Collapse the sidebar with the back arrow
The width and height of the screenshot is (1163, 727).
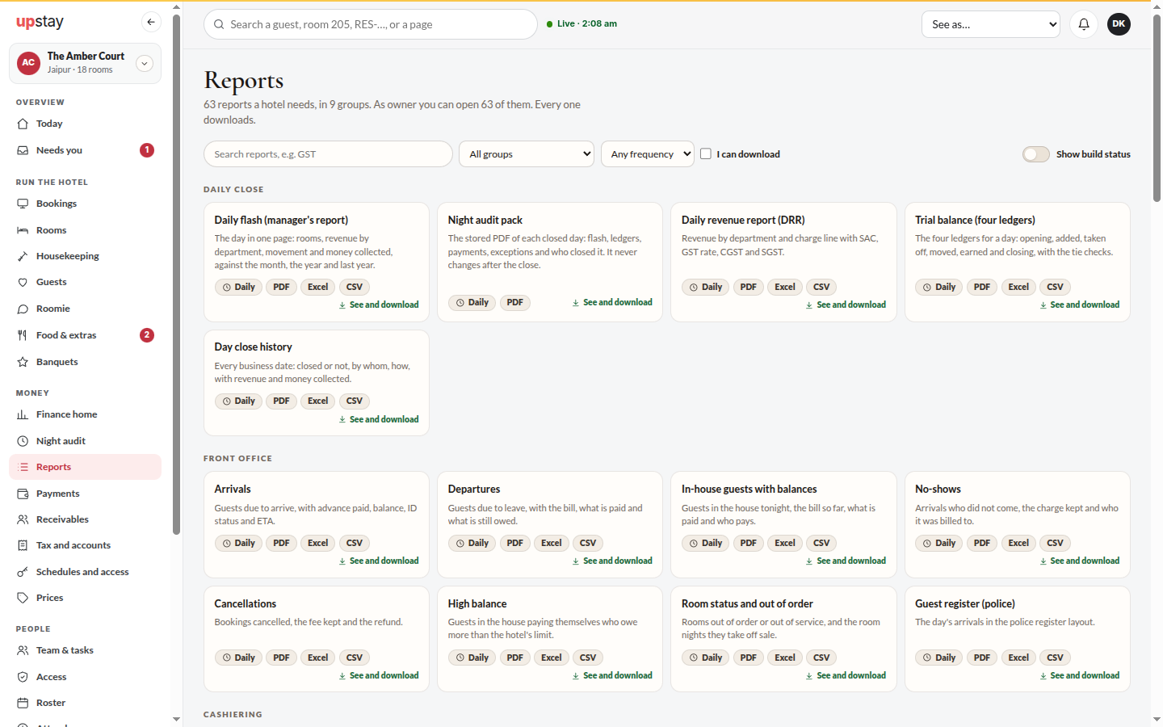click(151, 22)
